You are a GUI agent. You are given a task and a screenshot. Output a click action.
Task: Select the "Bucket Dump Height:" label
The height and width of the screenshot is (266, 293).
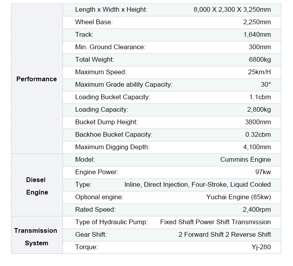tap(106, 122)
